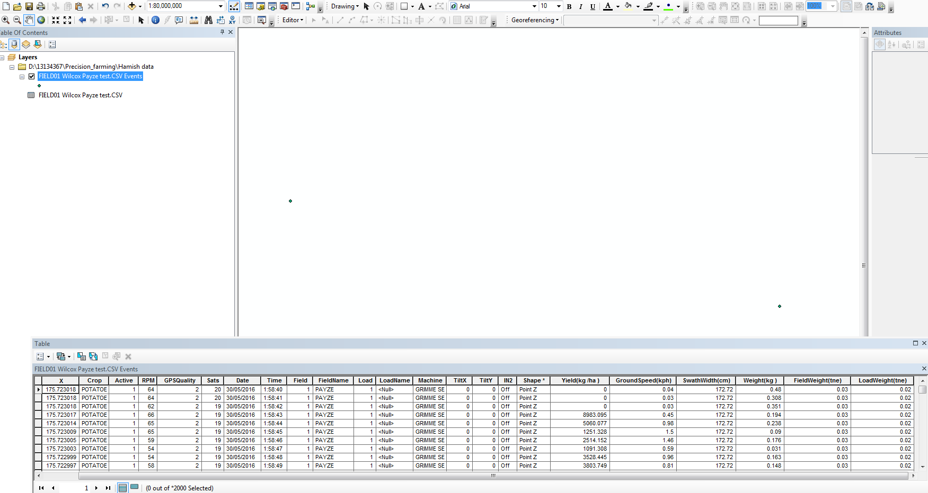Open the Find binoculars tool
This screenshot has height=493, width=928.
pos(208,20)
